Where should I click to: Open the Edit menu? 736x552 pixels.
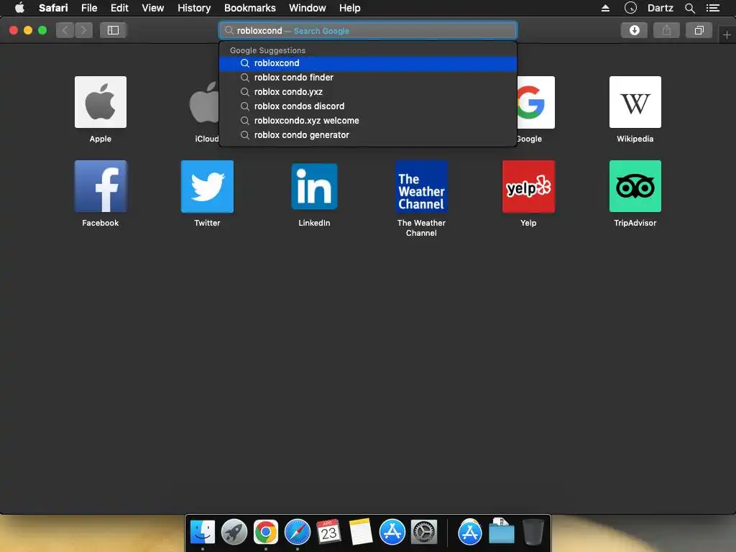tap(119, 7)
